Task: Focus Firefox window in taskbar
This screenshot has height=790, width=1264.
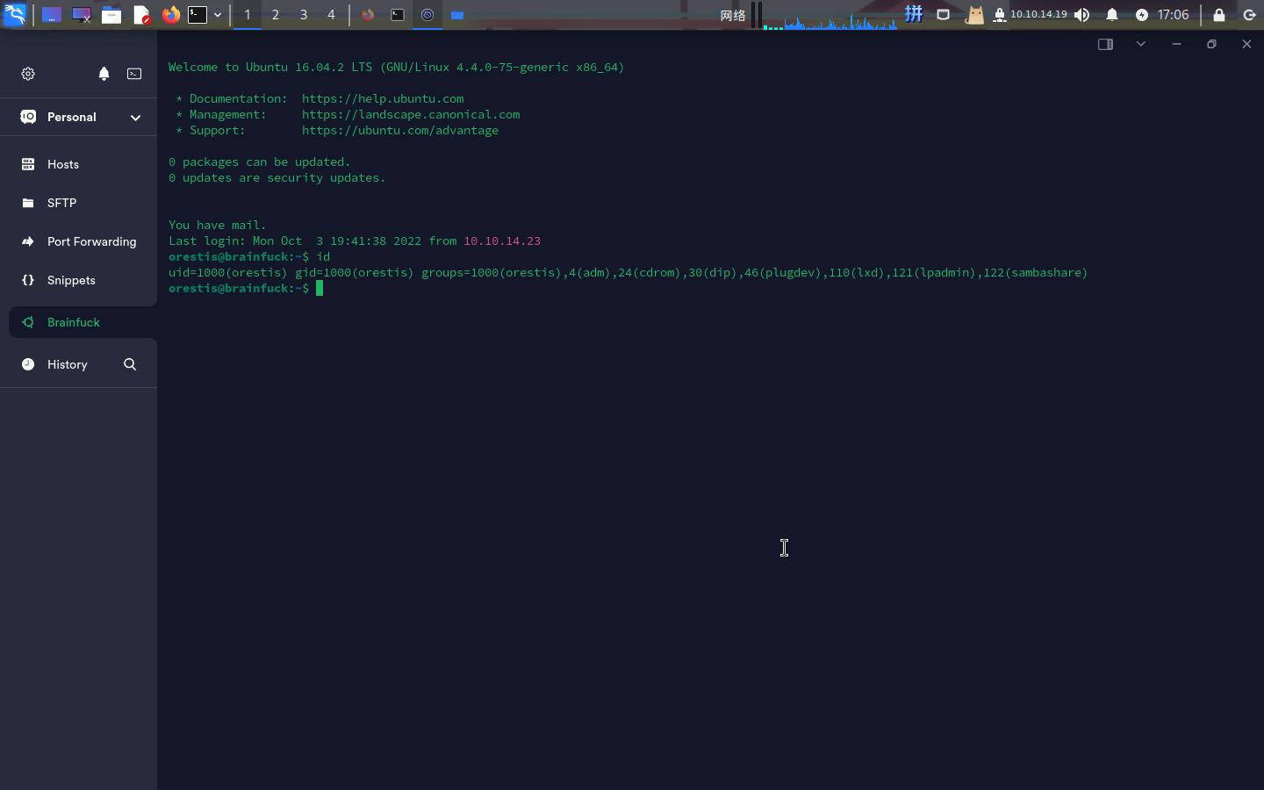Action: [x=368, y=15]
